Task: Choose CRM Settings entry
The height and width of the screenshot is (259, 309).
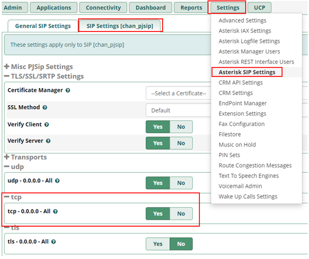Action: point(236,93)
